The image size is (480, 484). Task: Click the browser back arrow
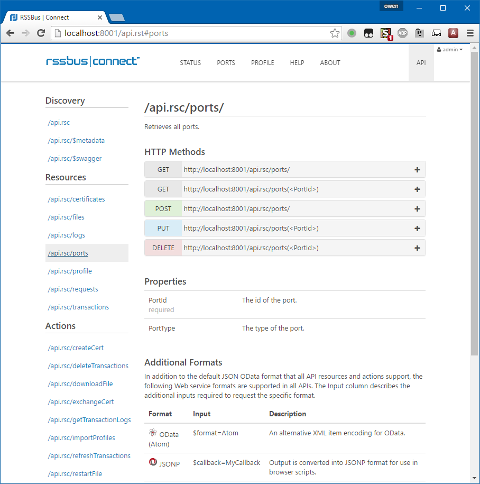click(11, 33)
